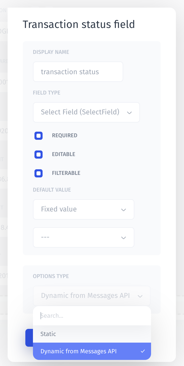The image size is (184, 366).
Task: Toggle the Filterable checkbox
Action: tap(39, 173)
